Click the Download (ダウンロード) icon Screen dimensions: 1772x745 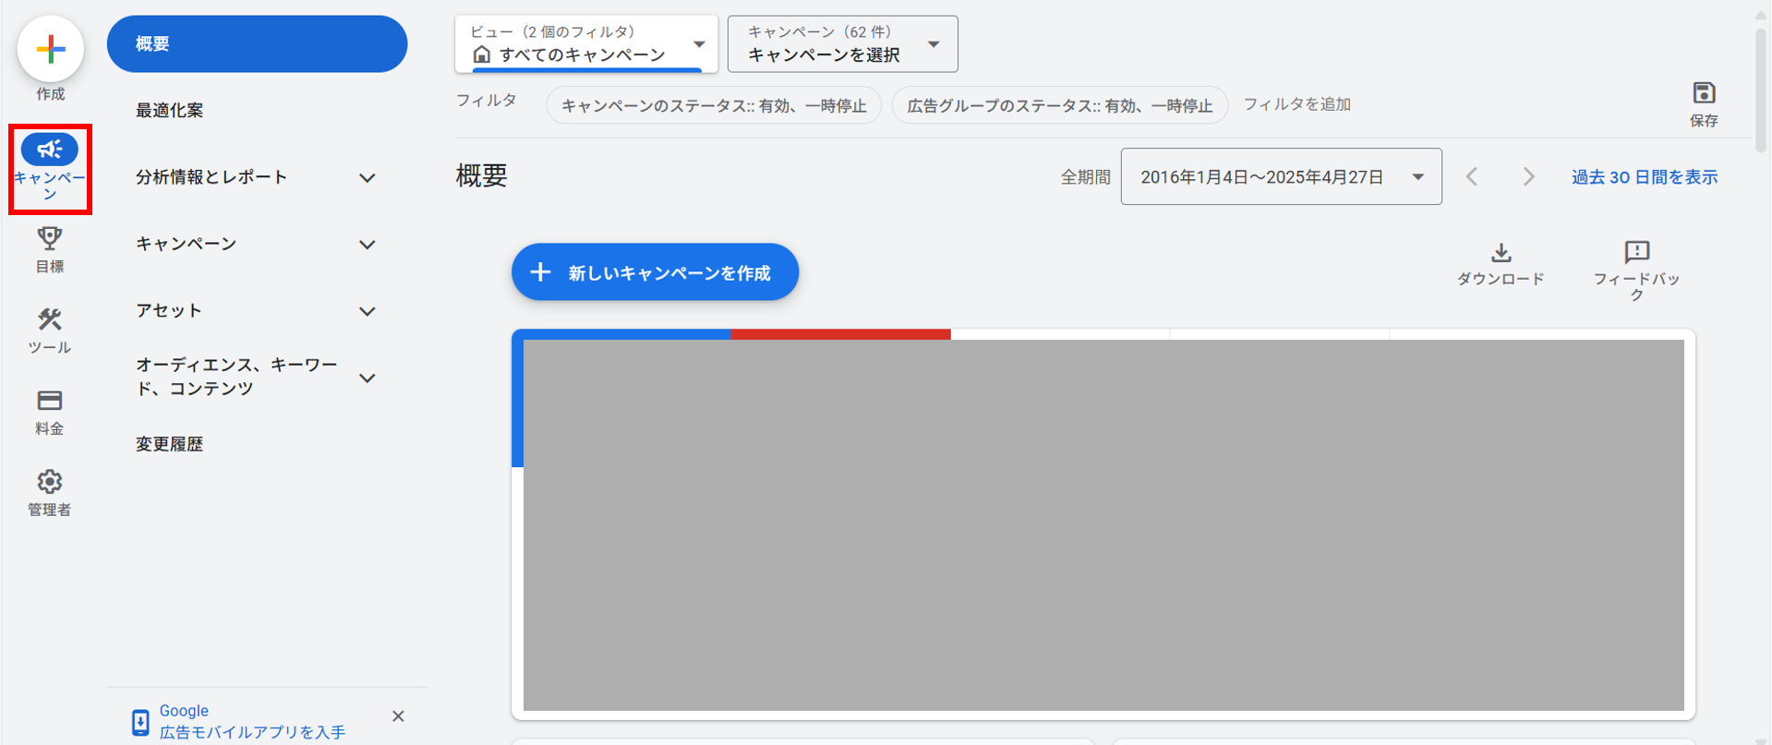point(1501,252)
